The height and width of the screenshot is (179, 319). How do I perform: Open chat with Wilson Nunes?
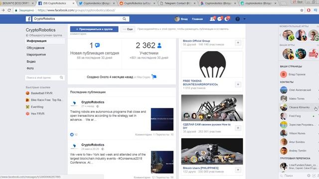(x=299, y=133)
